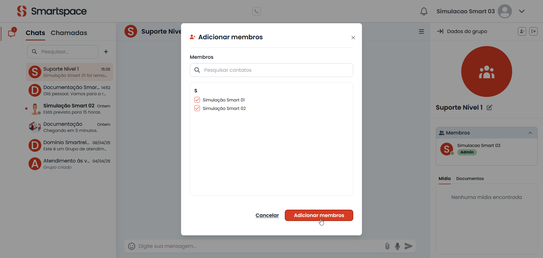Click the add member icon in group panel
The height and width of the screenshot is (258, 543).
(522, 31)
